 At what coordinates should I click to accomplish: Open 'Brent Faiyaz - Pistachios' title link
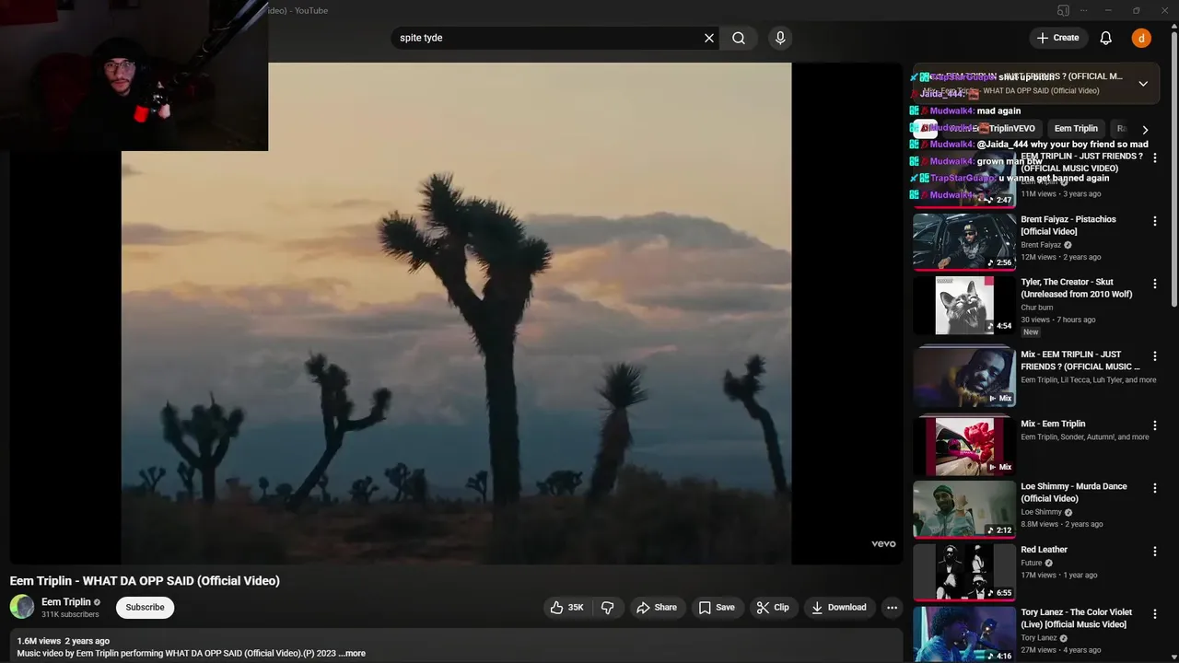tap(1068, 226)
